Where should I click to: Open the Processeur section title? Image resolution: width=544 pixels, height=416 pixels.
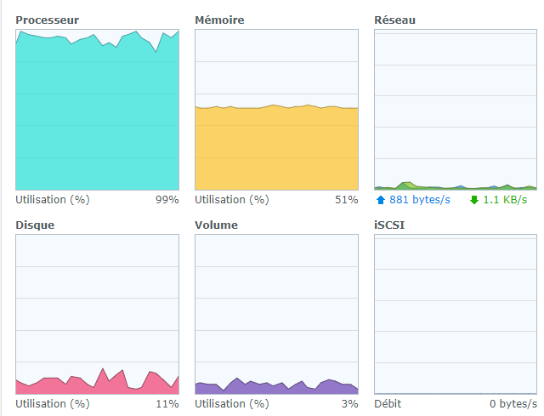click(48, 19)
